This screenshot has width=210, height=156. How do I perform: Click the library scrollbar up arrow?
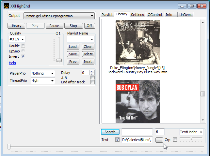pyautogui.click(x=203, y=22)
